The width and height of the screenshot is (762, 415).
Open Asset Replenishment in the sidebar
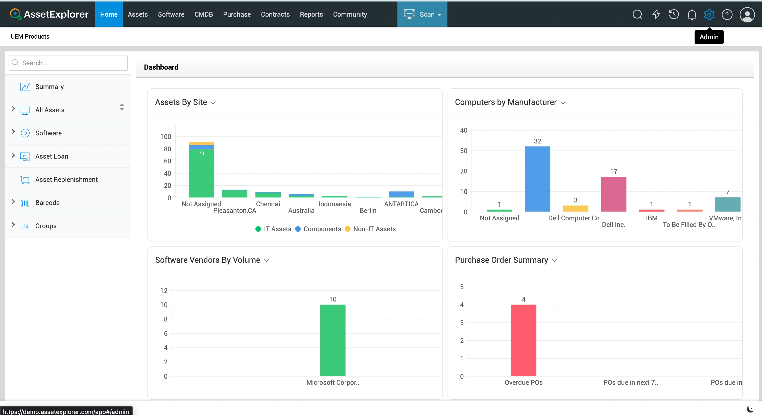click(x=66, y=180)
